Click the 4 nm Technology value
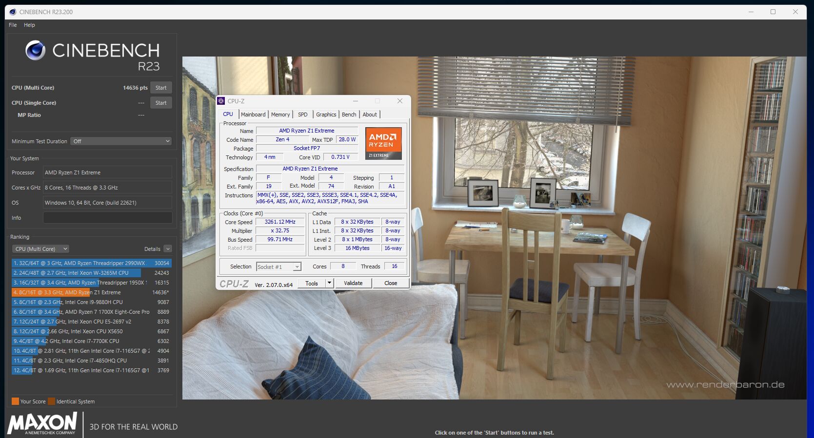 pos(270,157)
